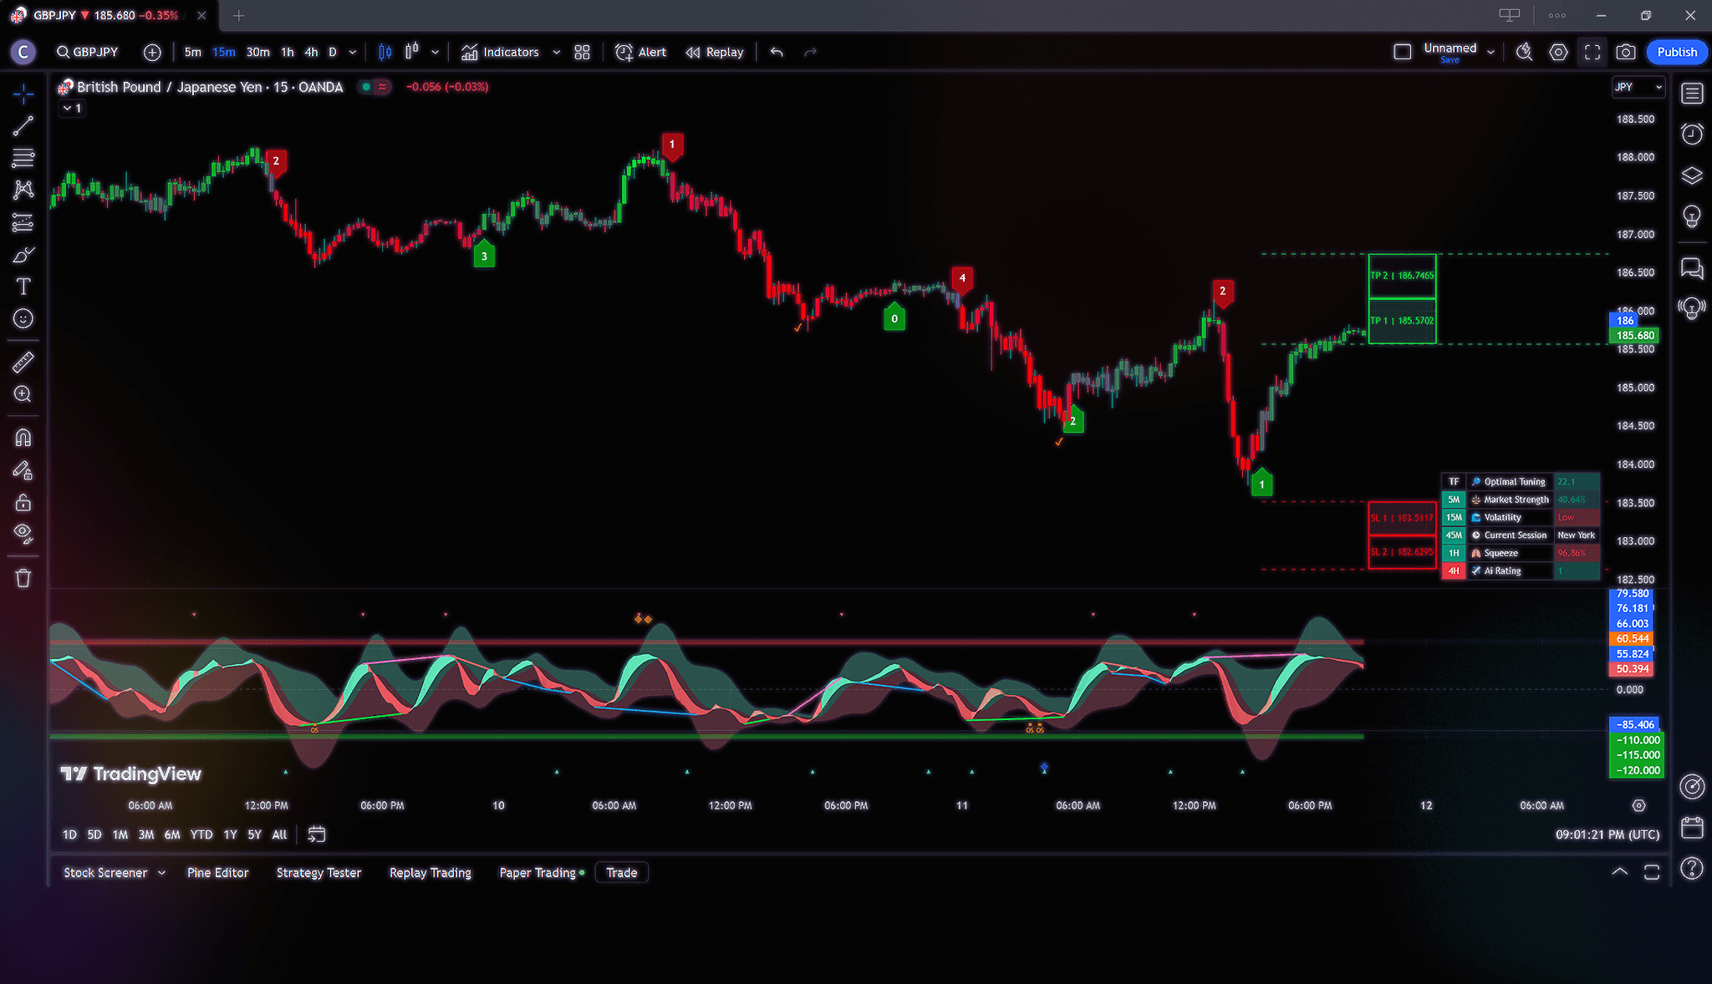Select the crosshair cursor tool
Image resolution: width=1712 pixels, height=984 pixels.
point(23,94)
